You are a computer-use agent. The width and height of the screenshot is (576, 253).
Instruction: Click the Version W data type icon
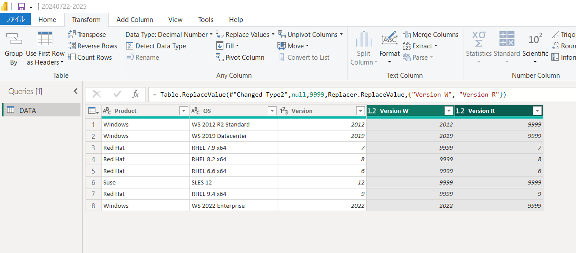coord(372,111)
